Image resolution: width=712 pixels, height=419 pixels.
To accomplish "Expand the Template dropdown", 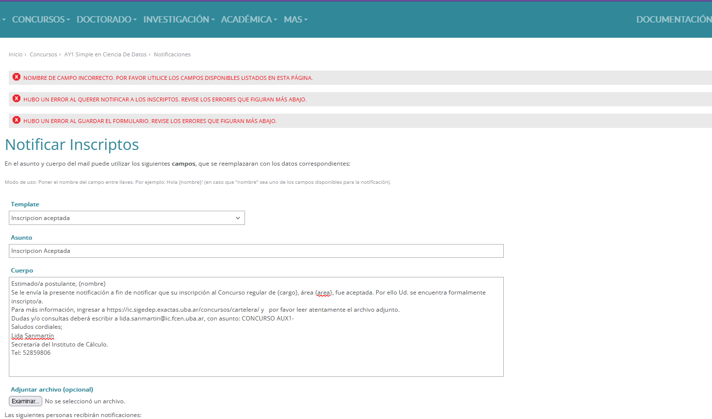I will point(127,218).
